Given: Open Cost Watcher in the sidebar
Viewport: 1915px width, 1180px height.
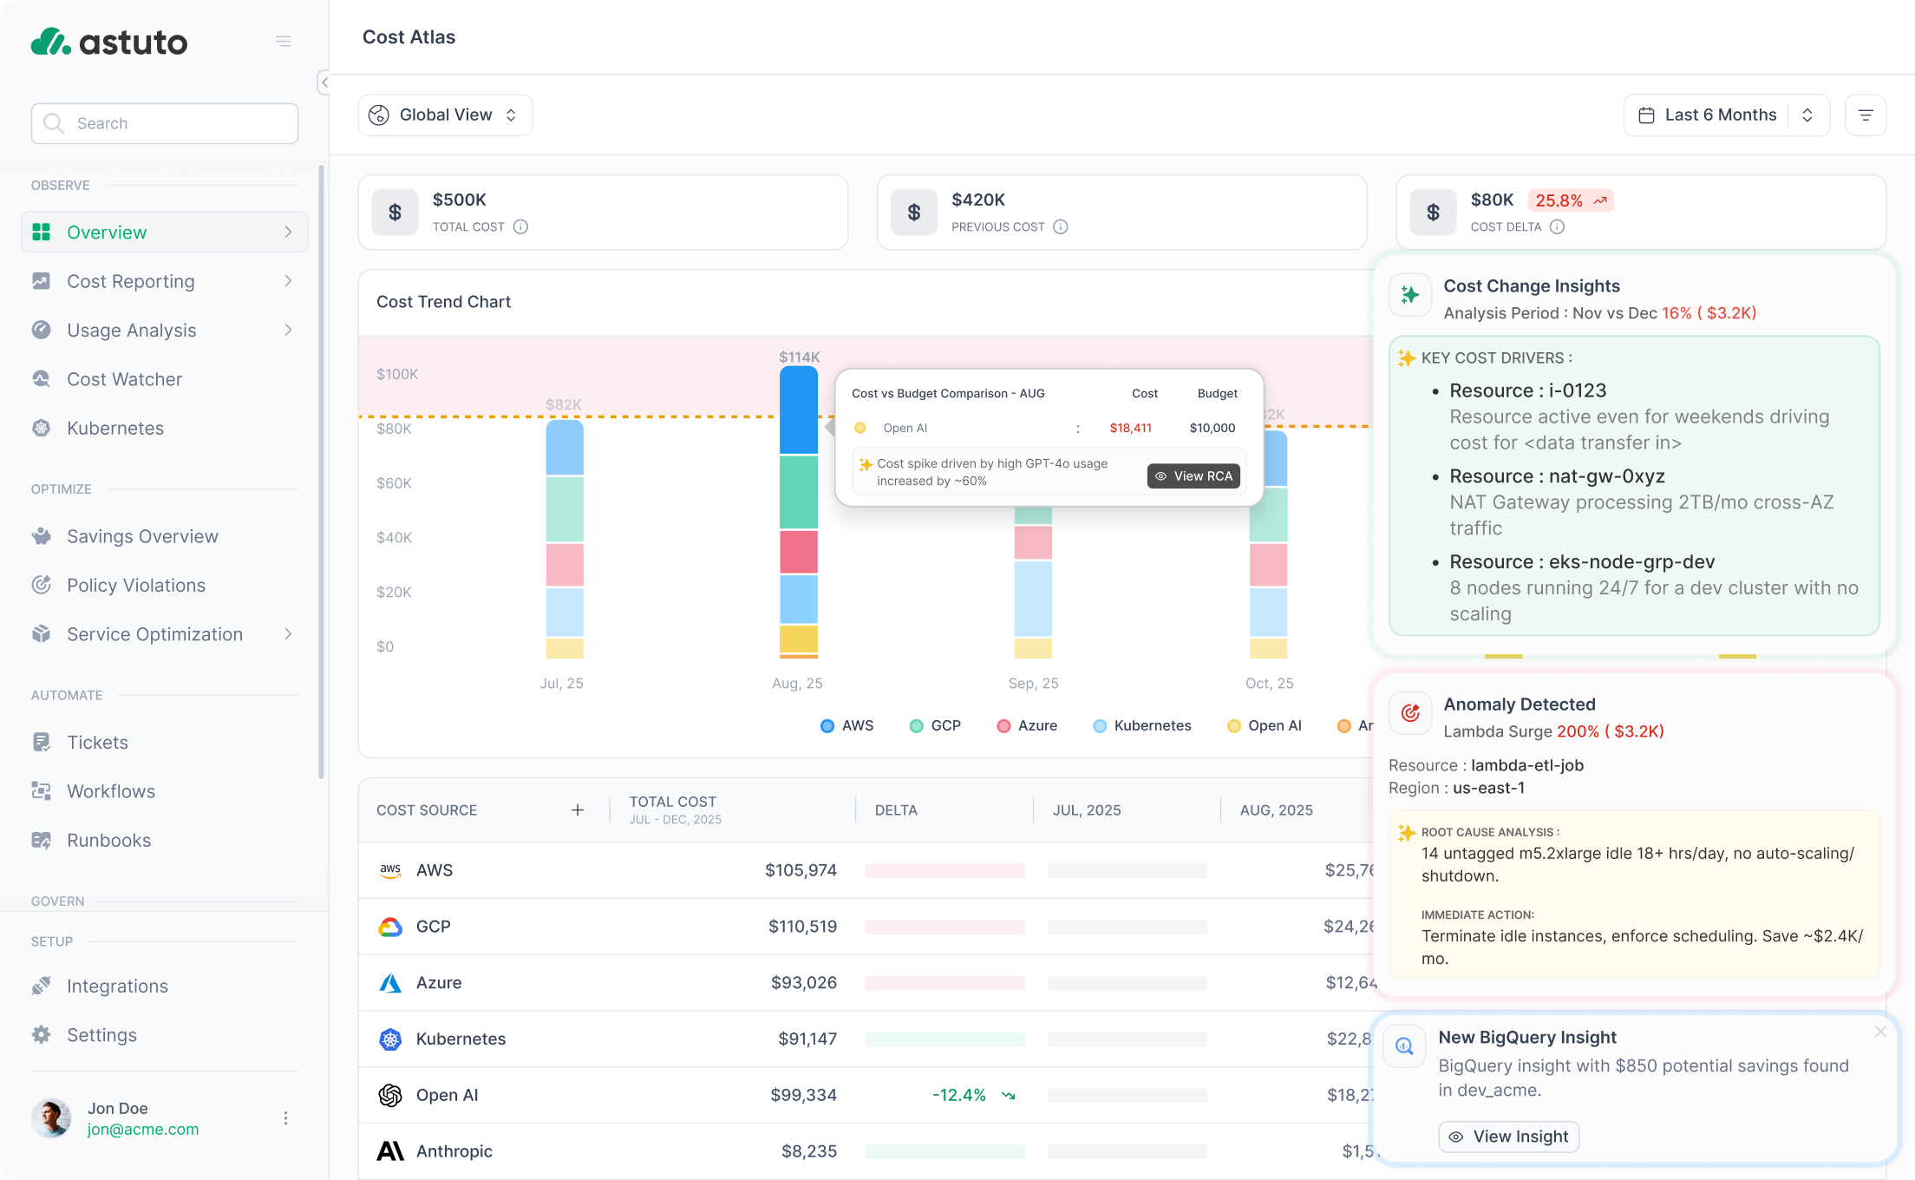Looking at the screenshot, I should [124, 379].
